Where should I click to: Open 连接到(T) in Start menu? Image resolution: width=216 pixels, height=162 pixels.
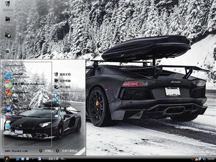click(x=62, y=101)
